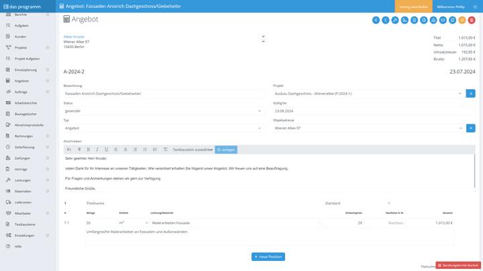Screen dimensions: 483x271
Task: Toggle italic formatting in editor toolbar
Action: (x=97, y=150)
